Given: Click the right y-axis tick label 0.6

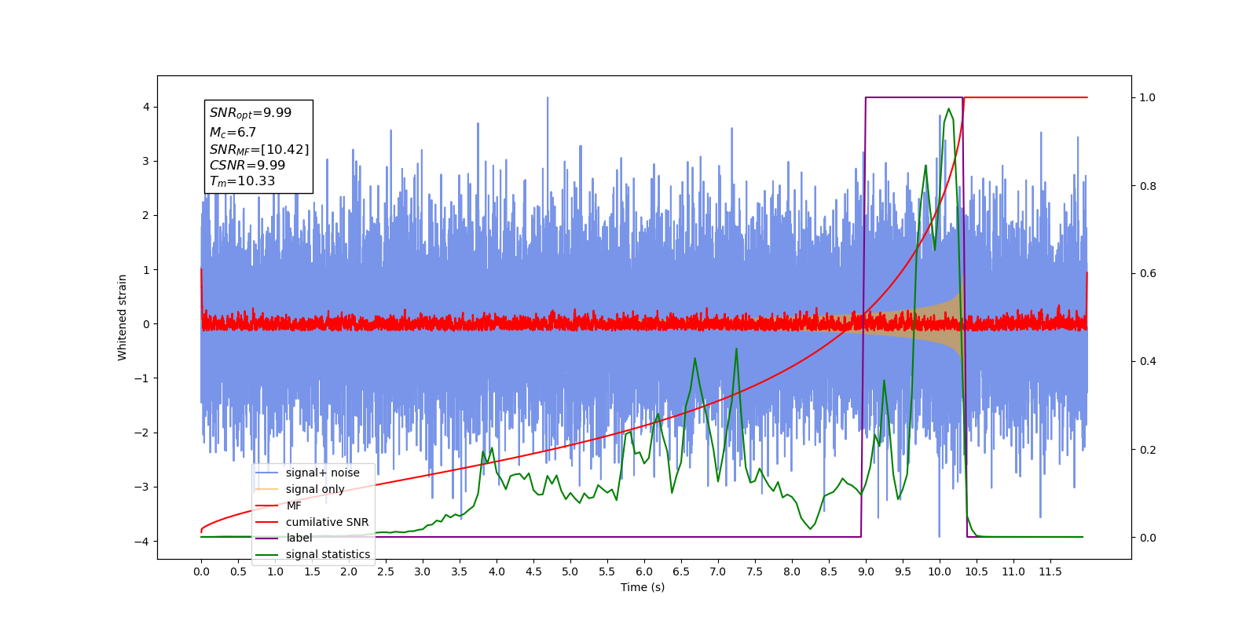Looking at the screenshot, I should [x=1148, y=273].
